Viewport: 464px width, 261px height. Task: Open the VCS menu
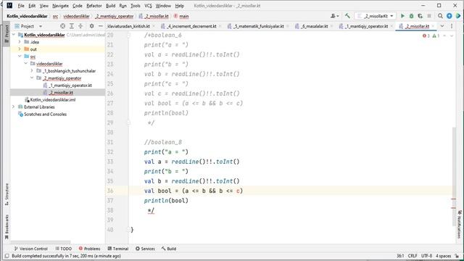pyautogui.click(x=148, y=6)
